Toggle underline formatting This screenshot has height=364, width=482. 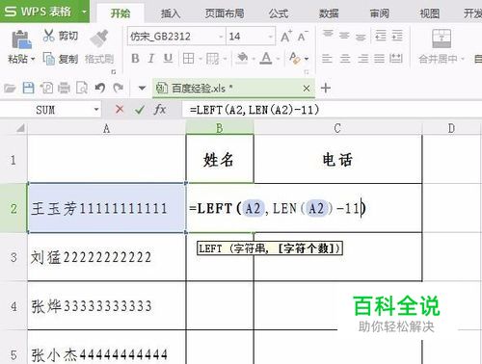(168, 59)
